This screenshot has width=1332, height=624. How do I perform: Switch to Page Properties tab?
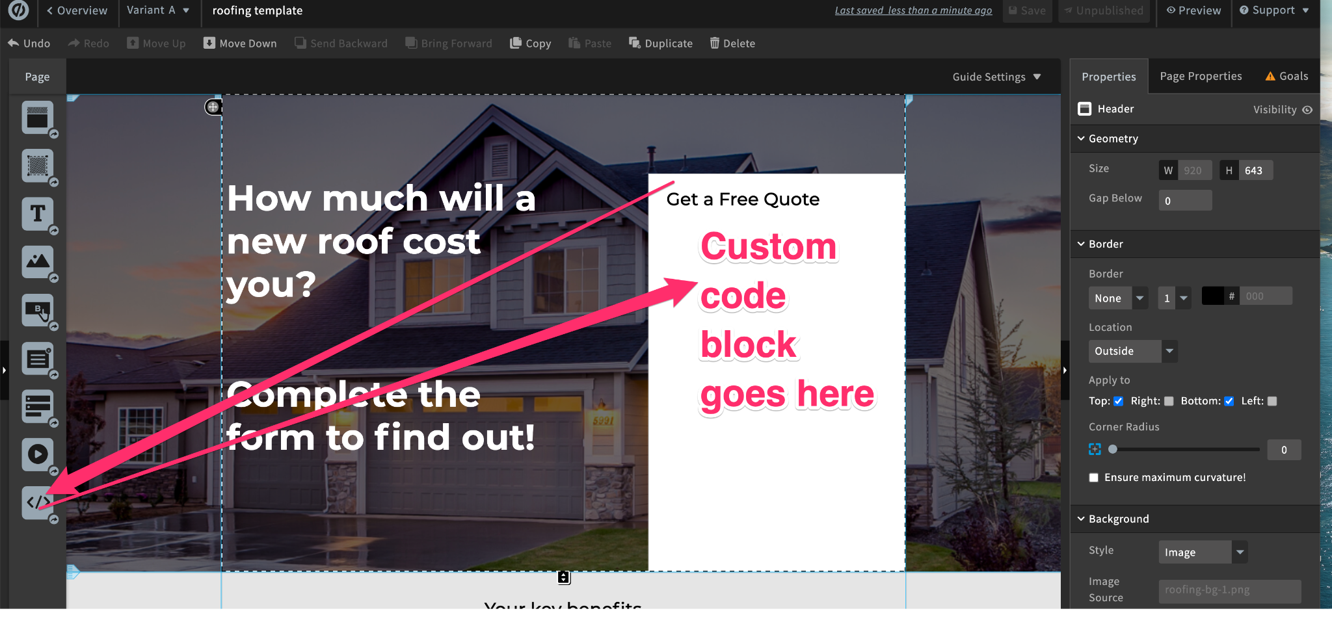(x=1201, y=76)
